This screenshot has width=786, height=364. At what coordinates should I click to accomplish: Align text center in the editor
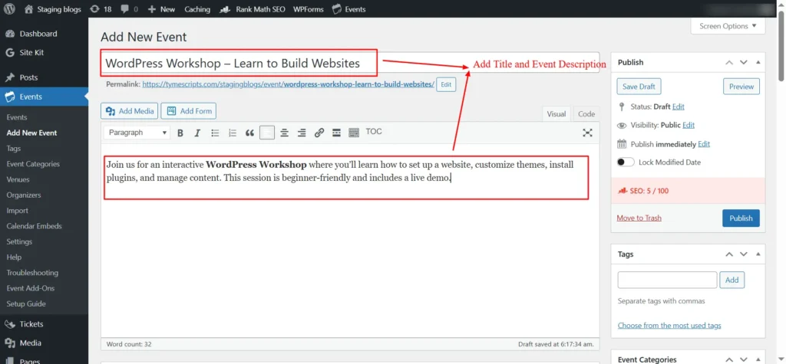coord(284,133)
